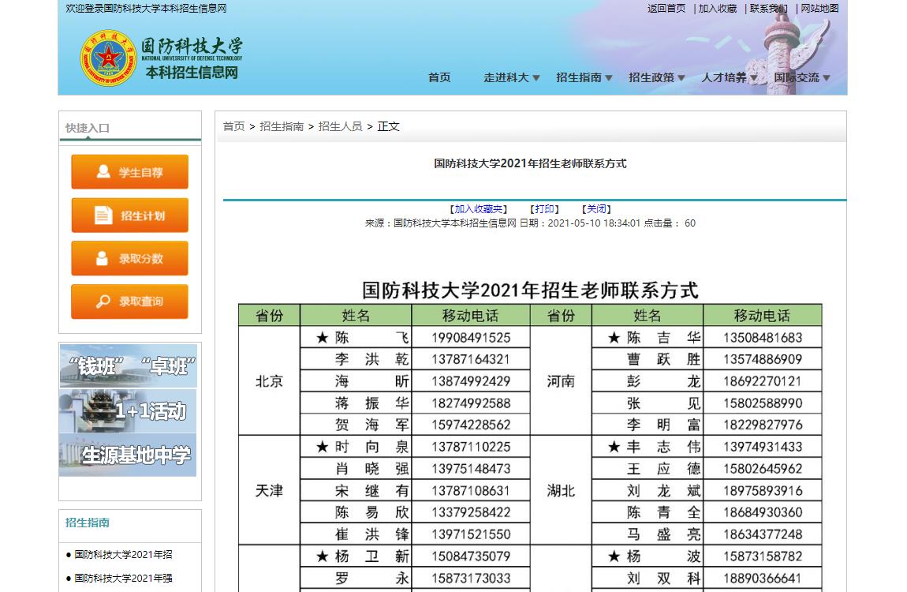This screenshot has width=907, height=592.
Task: Expand the 走进科大 dropdown arrow
Action: click(x=536, y=78)
